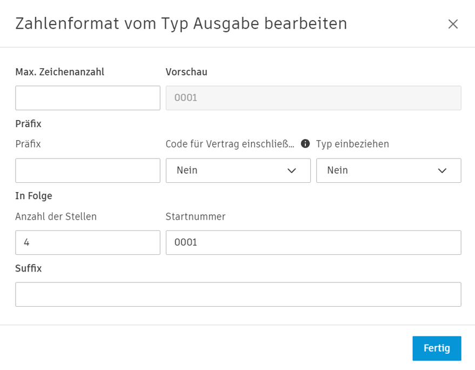
Task: Click the Vorschau preview showing 0001
Action: pyautogui.click(x=313, y=98)
